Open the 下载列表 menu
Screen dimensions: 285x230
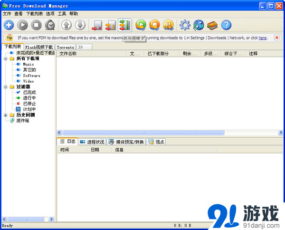click(x=35, y=14)
